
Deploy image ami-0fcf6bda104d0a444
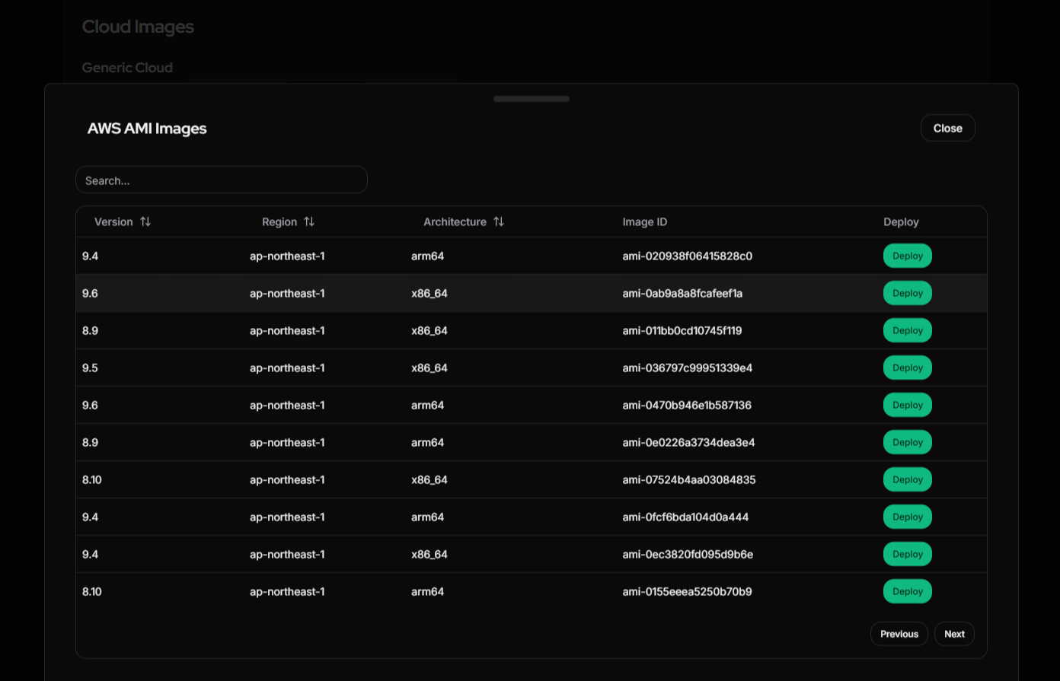tap(907, 517)
